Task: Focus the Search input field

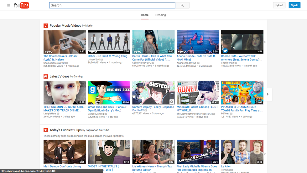Action: coord(112,5)
